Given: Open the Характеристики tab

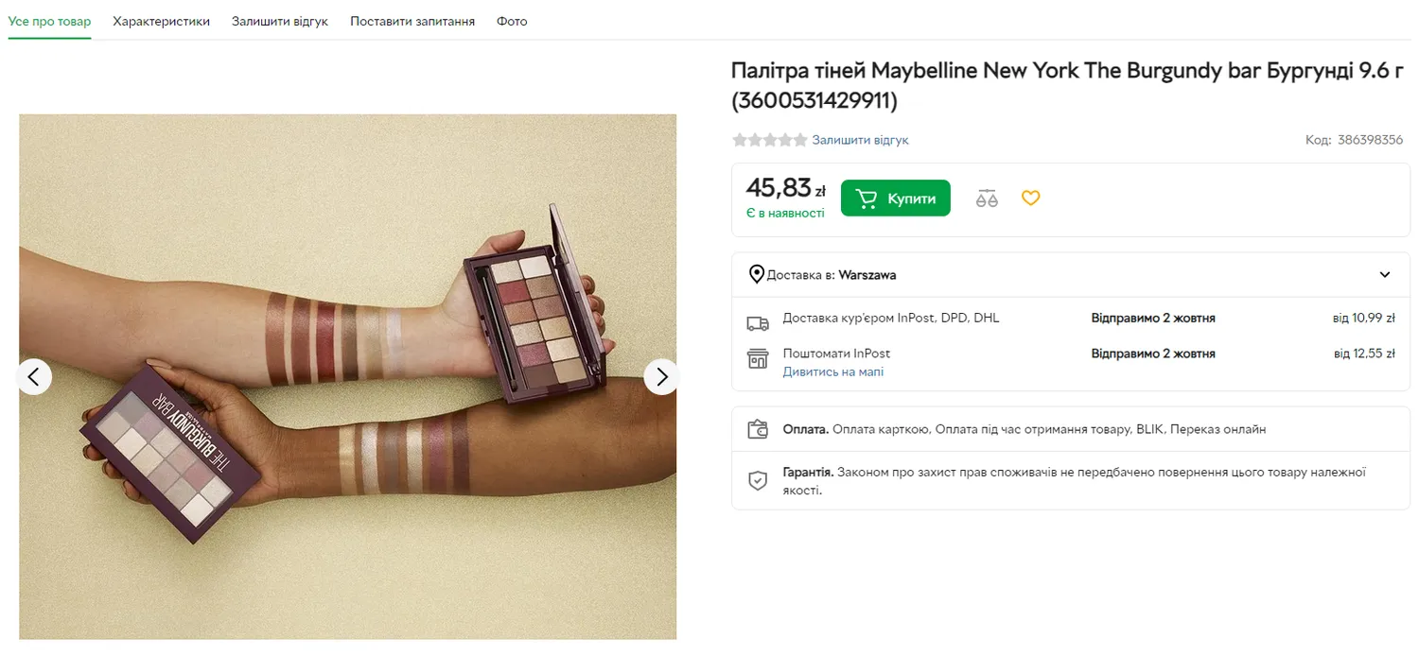Looking at the screenshot, I should (x=161, y=21).
